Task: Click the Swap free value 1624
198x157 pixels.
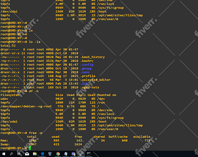Action: tap(78, 144)
